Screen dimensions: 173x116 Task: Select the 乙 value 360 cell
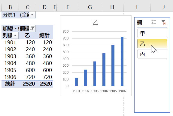pyautogui.click(x=27, y=56)
